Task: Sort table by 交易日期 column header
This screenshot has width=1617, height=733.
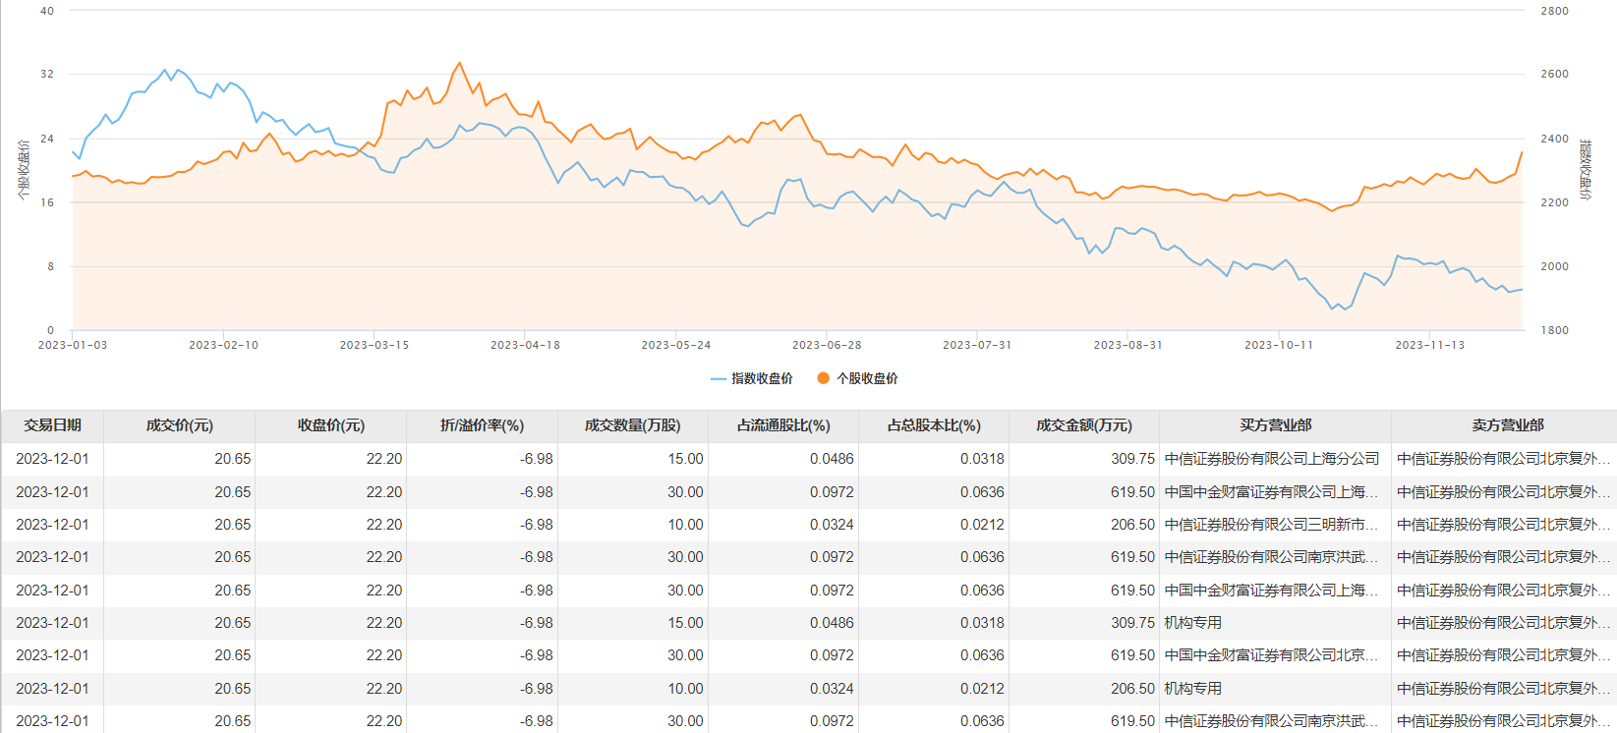Action: 53,425
